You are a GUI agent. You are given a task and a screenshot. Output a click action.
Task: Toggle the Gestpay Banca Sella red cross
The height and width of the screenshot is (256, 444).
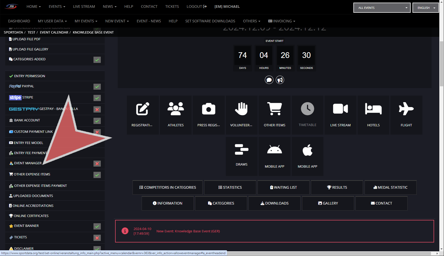[x=97, y=109]
